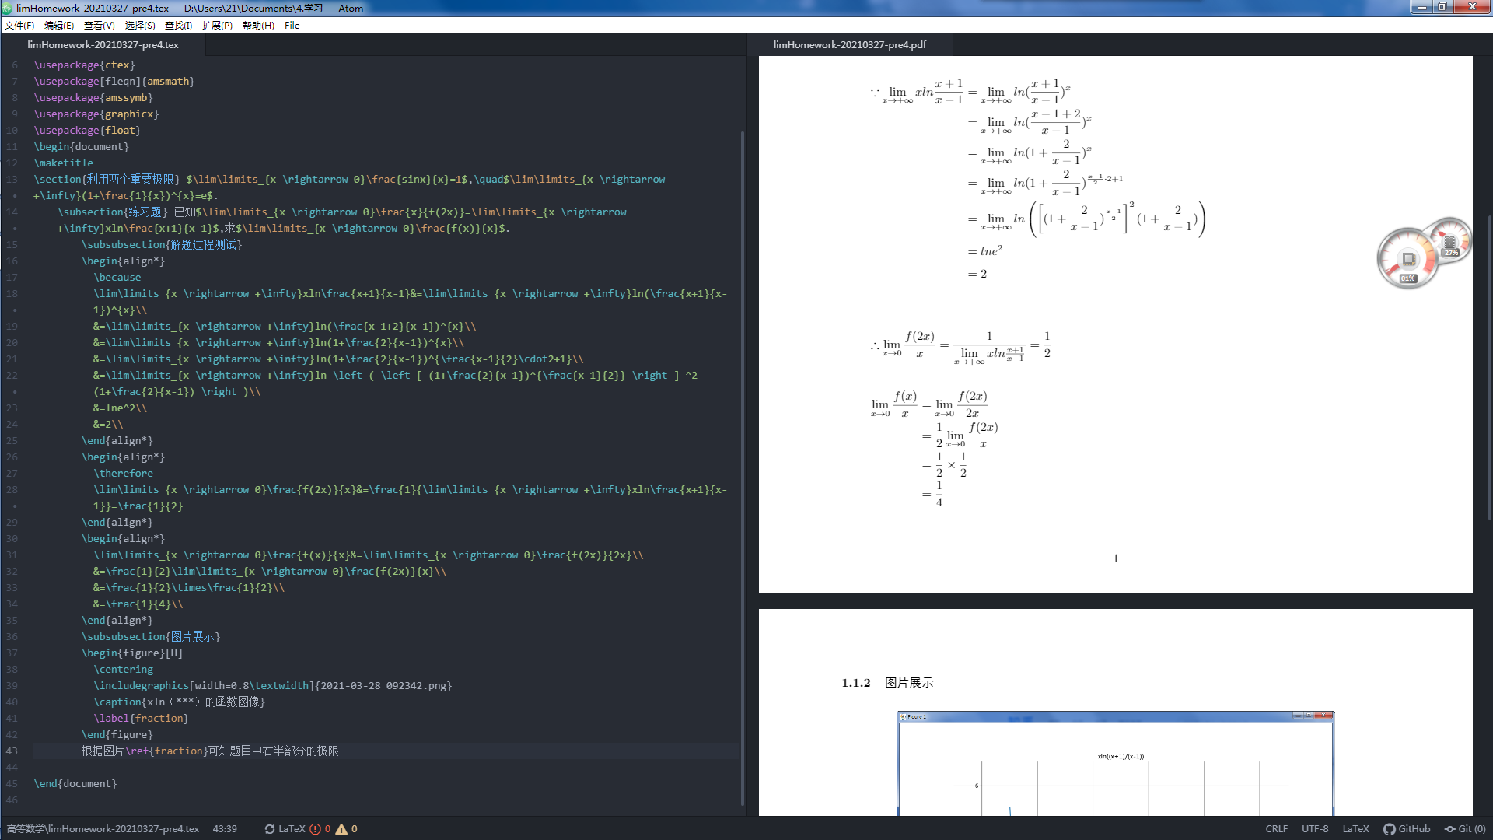Click line number 16 in the gutter

click(x=12, y=261)
